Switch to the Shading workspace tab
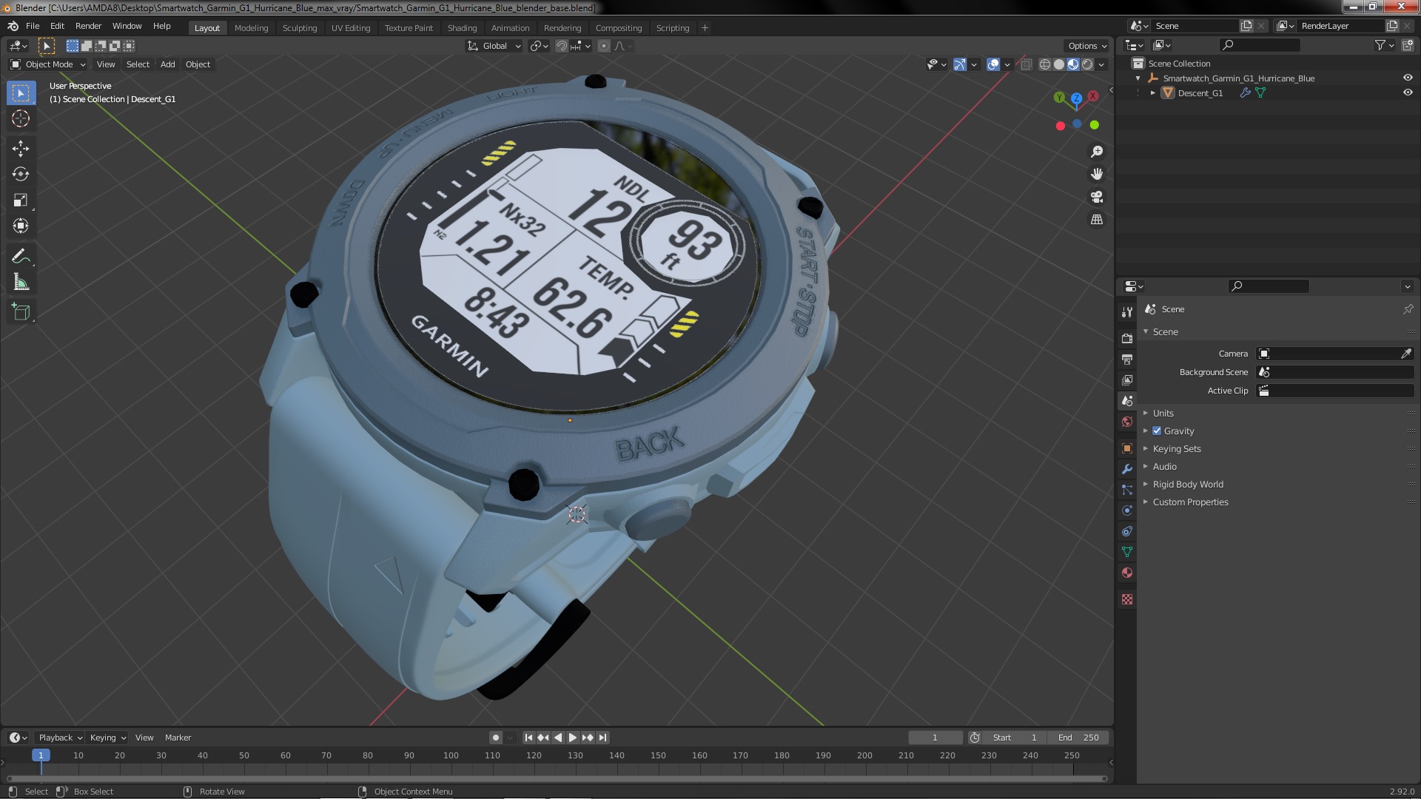The height and width of the screenshot is (799, 1421). (x=462, y=28)
